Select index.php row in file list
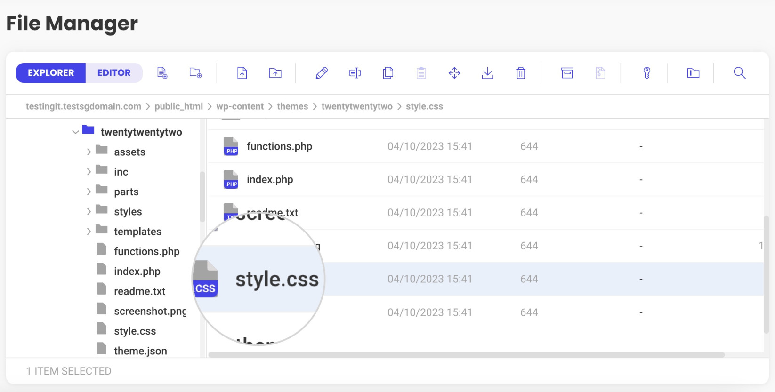Image resolution: width=775 pixels, height=392 pixels. (485, 179)
